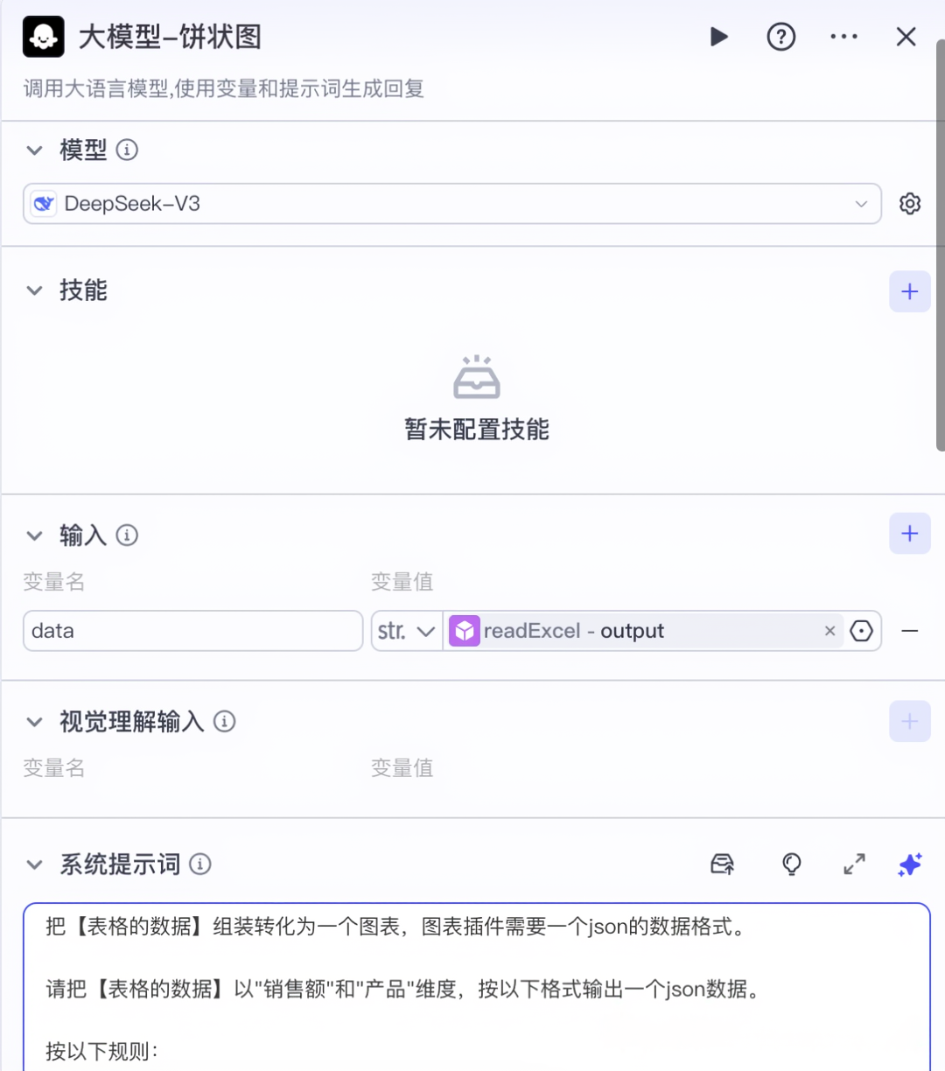
Task: Click the AI sparkle optimize prompt icon
Action: point(910,864)
